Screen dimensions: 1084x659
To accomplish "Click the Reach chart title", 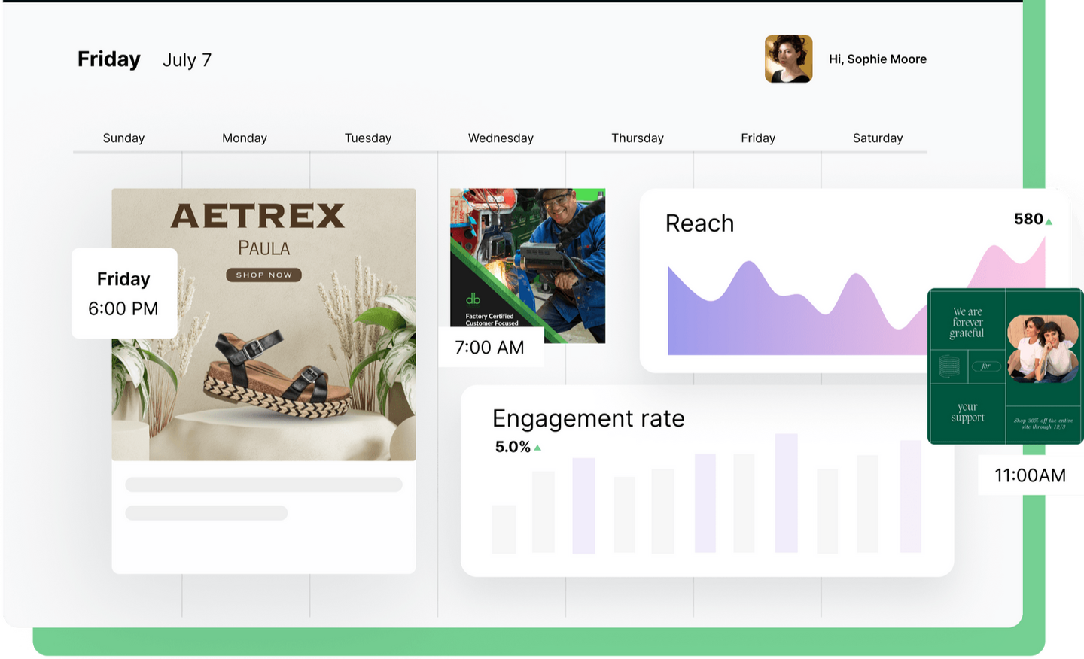I will [x=699, y=223].
